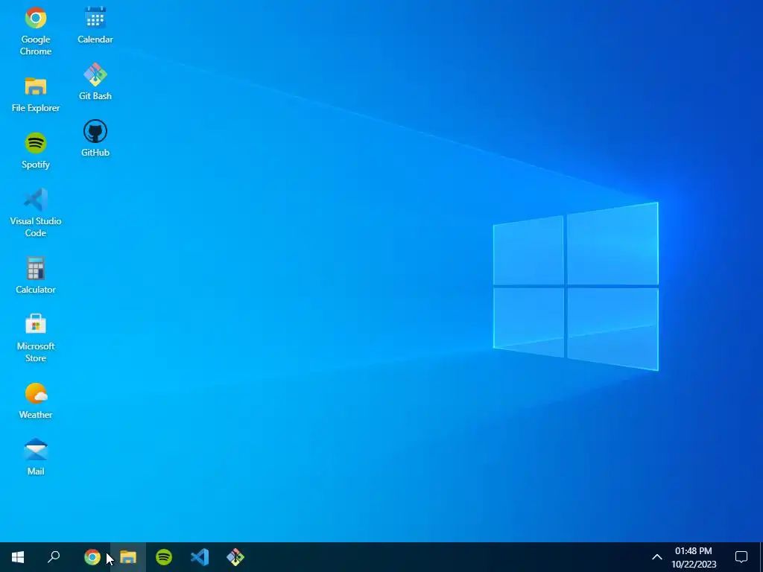Open File Explorer from the taskbar
763x572 pixels.
tap(128, 557)
